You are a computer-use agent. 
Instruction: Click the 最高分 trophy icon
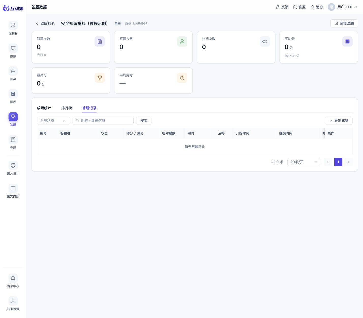(x=100, y=78)
